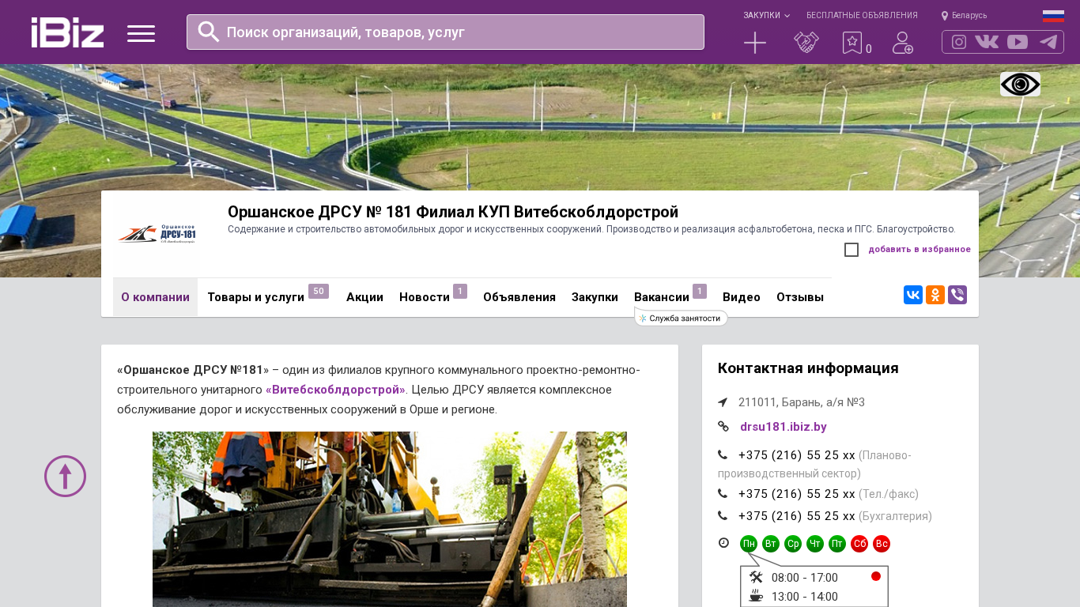The height and width of the screenshot is (607, 1080).
Task: Click the address location arrow icon
Action: pyautogui.click(x=723, y=402)
